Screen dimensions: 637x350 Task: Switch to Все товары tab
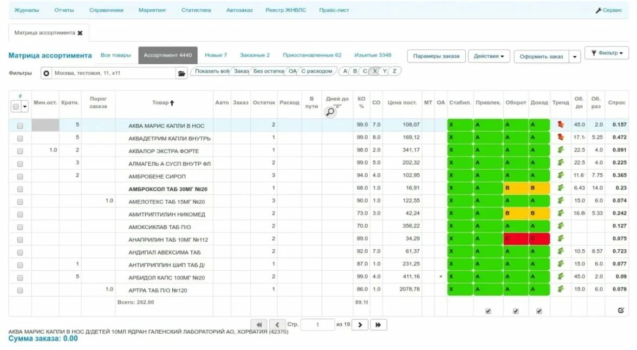tap(116, 55)
